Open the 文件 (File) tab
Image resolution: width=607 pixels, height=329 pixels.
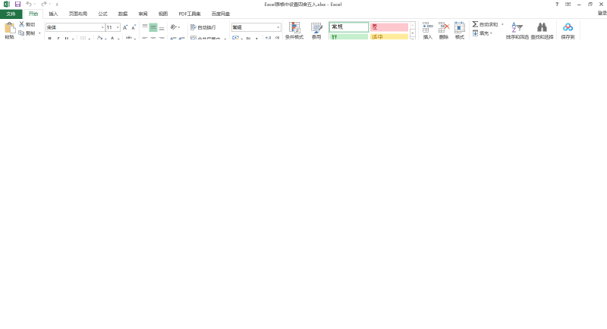[11, 14]
